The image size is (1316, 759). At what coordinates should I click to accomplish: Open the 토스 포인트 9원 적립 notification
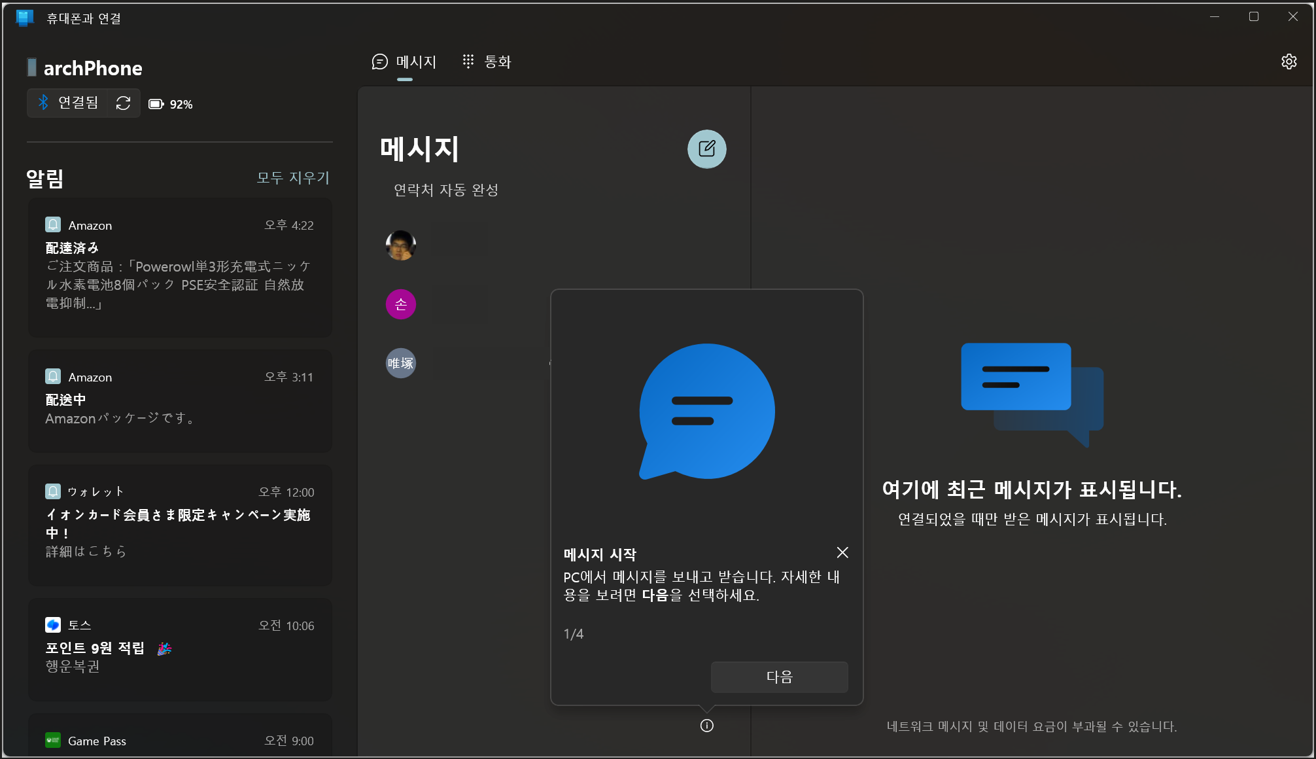coord(180,649)
